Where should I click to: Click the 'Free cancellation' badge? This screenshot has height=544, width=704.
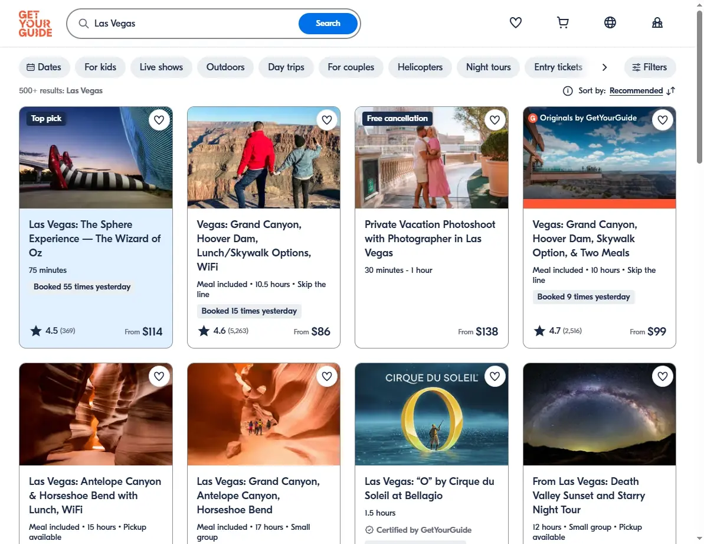click(397, 119)
